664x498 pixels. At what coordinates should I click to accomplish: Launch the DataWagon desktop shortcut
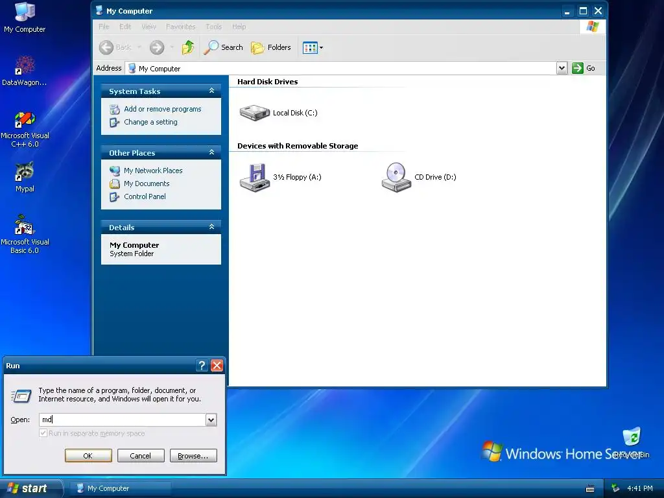pos(25,71)
